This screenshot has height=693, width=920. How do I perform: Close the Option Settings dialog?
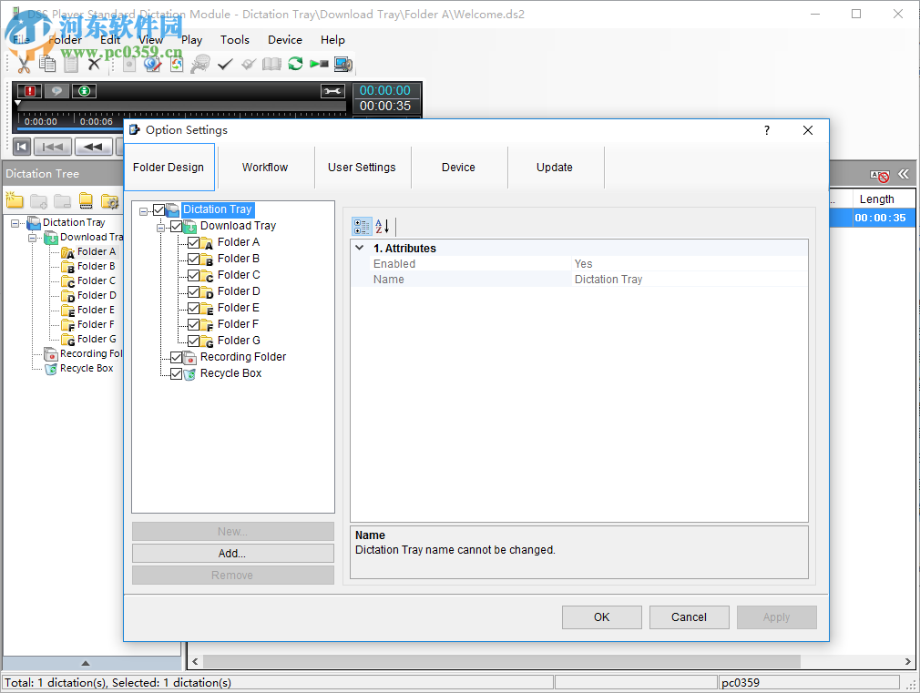coord(808,130)
